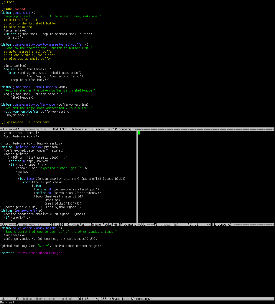Click docstring 'Pops to the nearest shell buffer...'
This screenshot has width=275, height=304.
click(x=48, y=48)
